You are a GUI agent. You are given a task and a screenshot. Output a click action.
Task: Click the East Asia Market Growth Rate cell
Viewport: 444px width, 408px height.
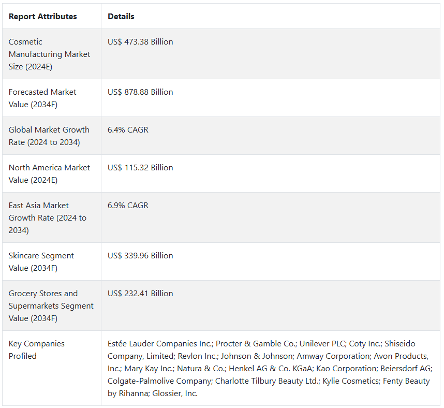click(47, 217)
